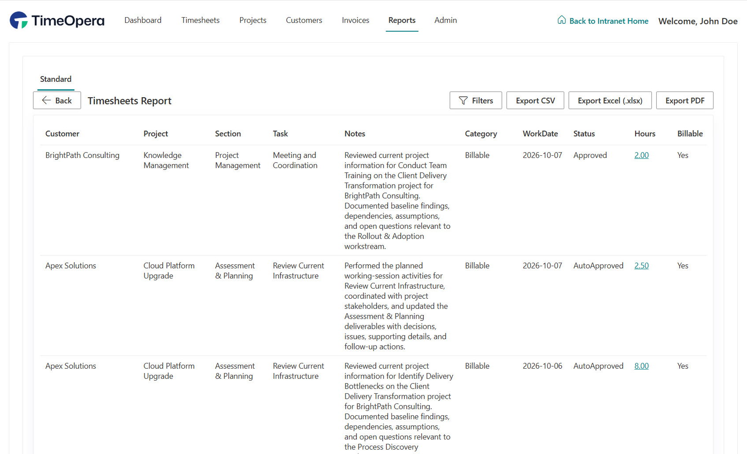
Task: Click the Billable column header
Action: [x=690, y=134]
